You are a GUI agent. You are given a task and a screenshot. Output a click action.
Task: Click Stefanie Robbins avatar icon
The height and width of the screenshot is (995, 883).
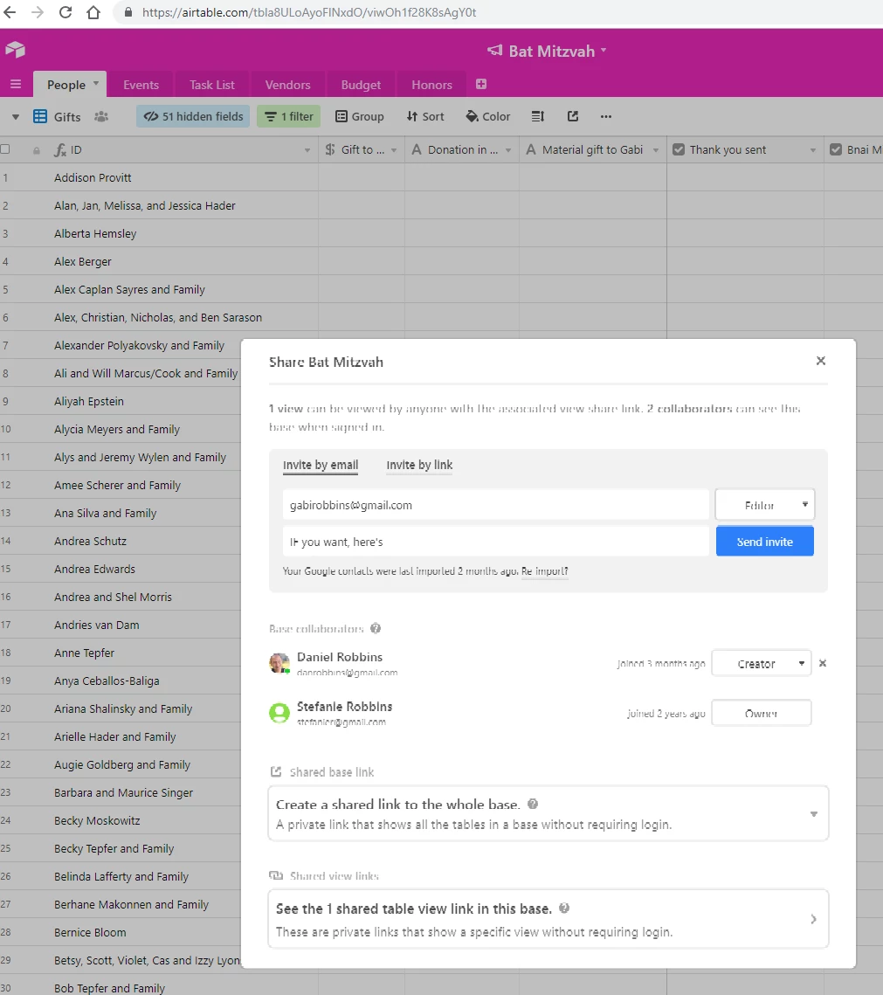[279, 713]
